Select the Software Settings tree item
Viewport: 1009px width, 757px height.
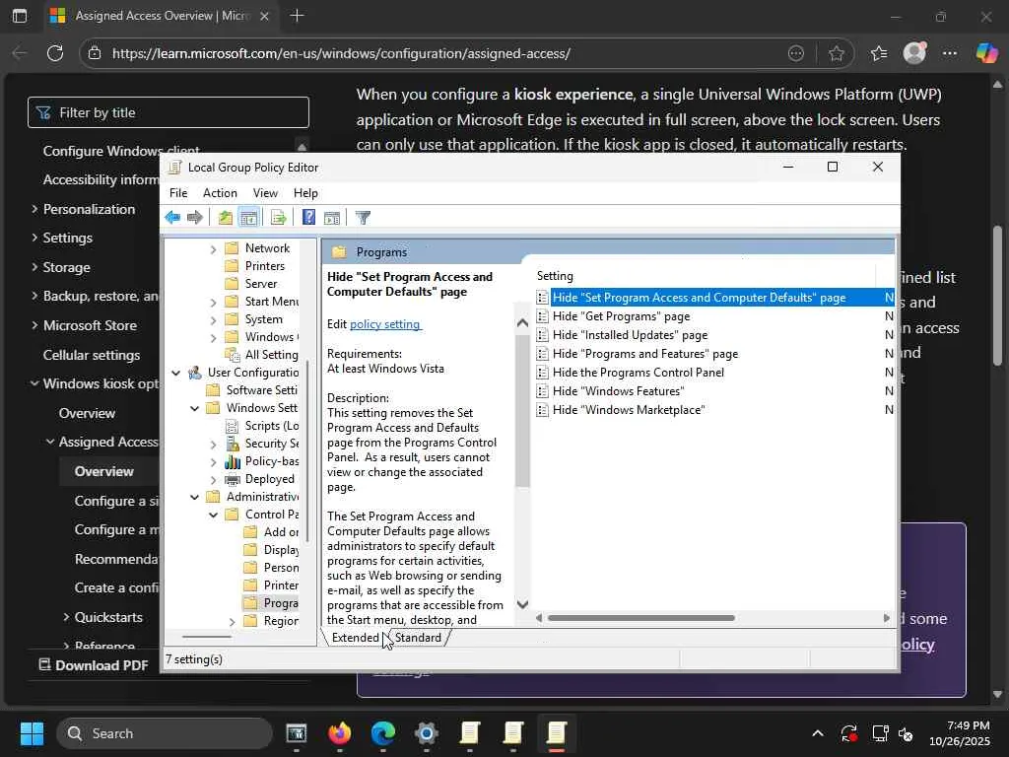261,390
